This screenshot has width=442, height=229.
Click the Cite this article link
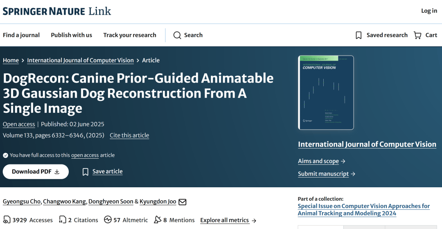[x=129, y=135]
